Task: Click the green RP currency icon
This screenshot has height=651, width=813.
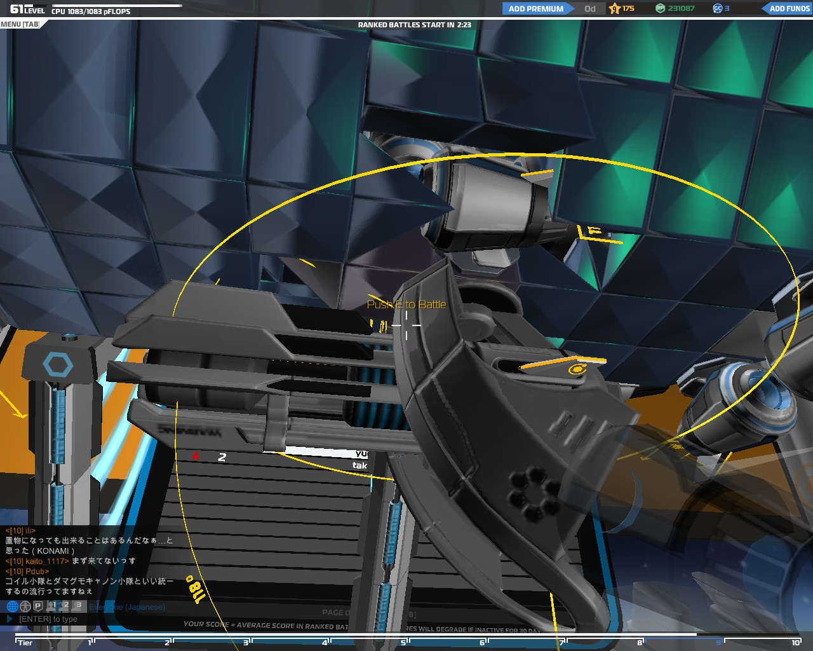Action: (x=660, y=8)
